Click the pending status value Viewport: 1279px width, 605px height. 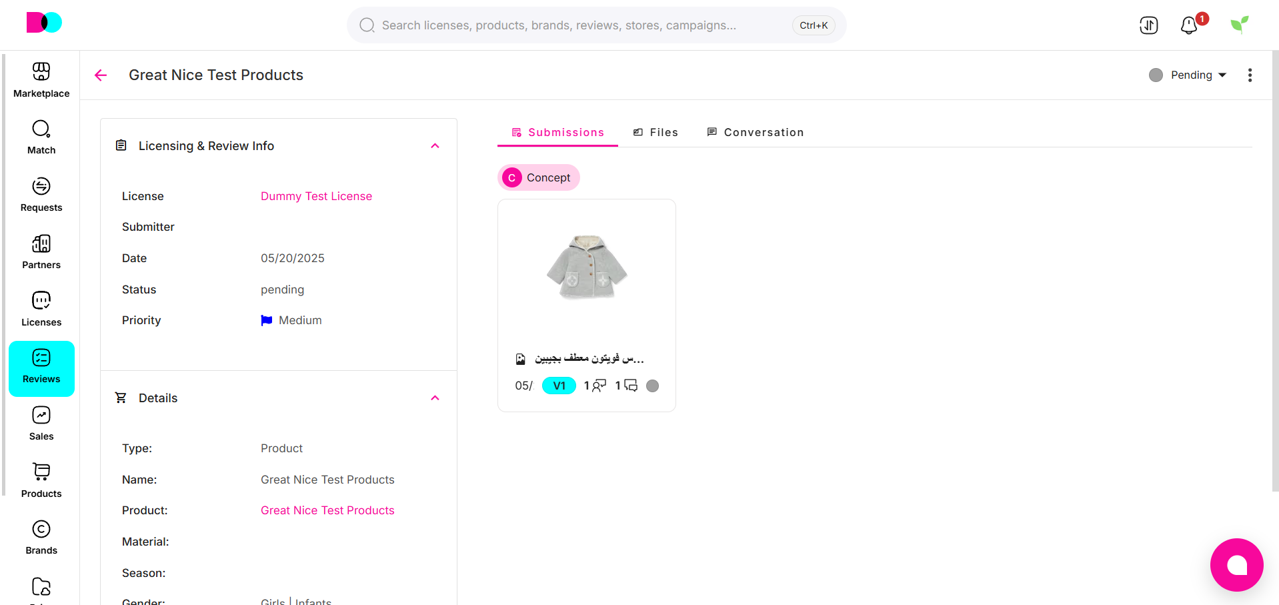pos(282,289)
